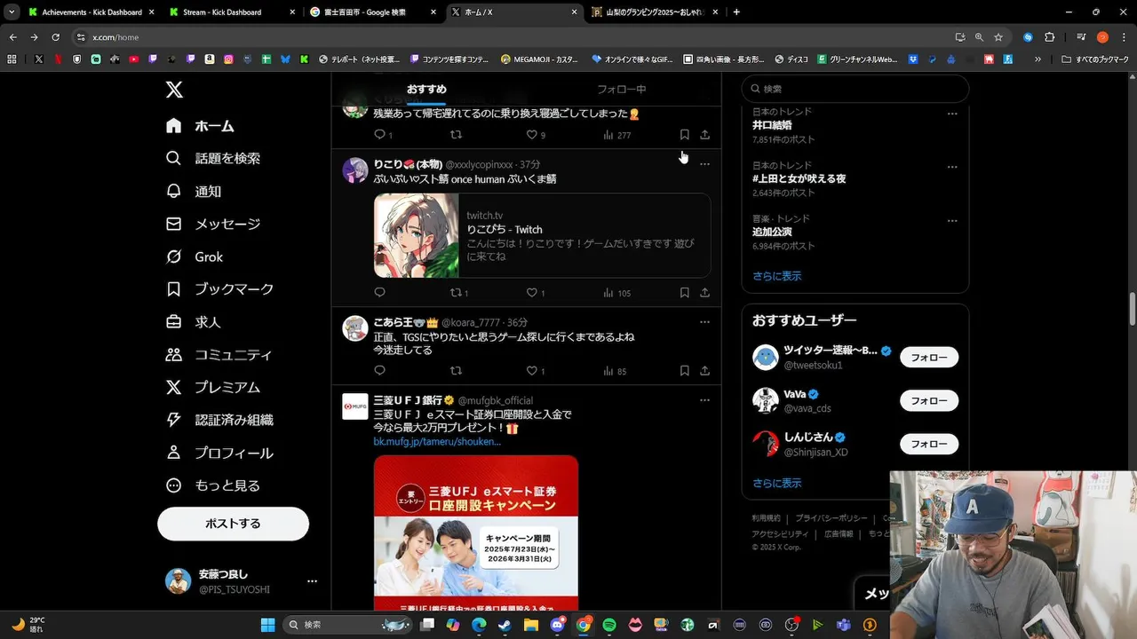Open the りこぴち Twitch link card
This screenshot has width=1137, height=639.
pyautogui.click(x=542, y=236)
